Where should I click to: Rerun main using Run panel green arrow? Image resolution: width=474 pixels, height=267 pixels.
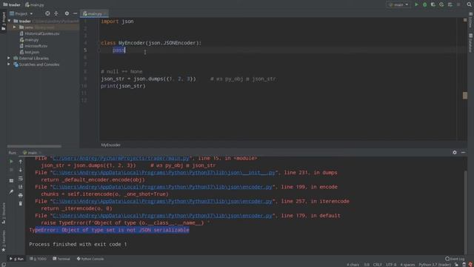click(11, 162)
